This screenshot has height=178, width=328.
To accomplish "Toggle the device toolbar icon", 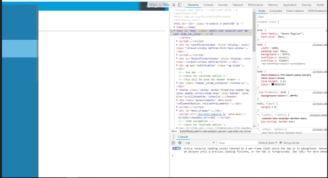I will click(x=179, y=5).
